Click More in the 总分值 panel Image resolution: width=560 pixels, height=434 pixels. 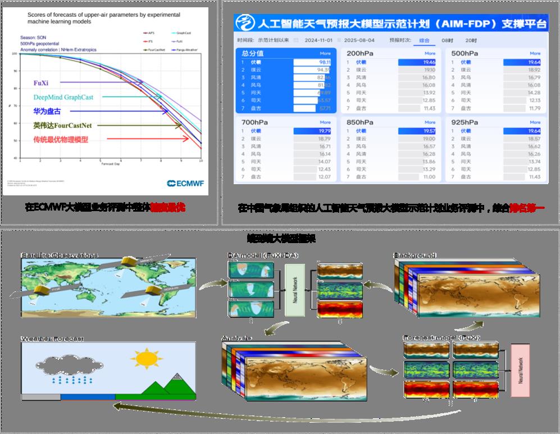coord(325,53)
